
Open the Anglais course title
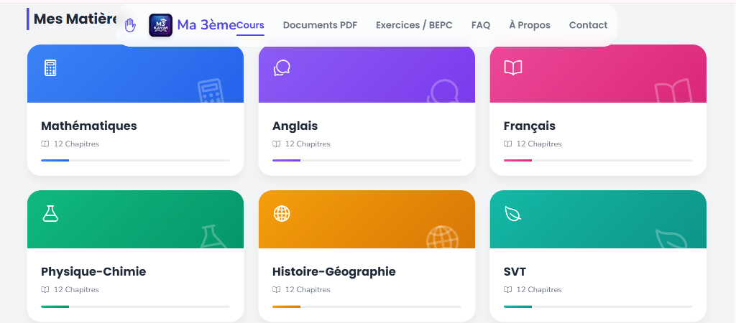295,126
